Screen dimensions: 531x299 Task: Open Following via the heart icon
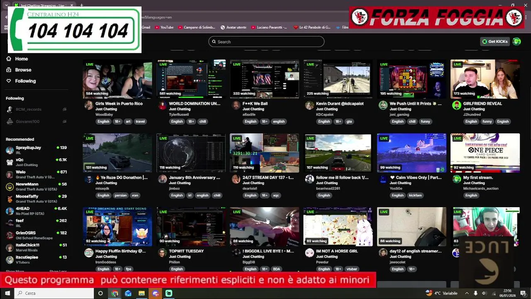(x=9, y=81)
